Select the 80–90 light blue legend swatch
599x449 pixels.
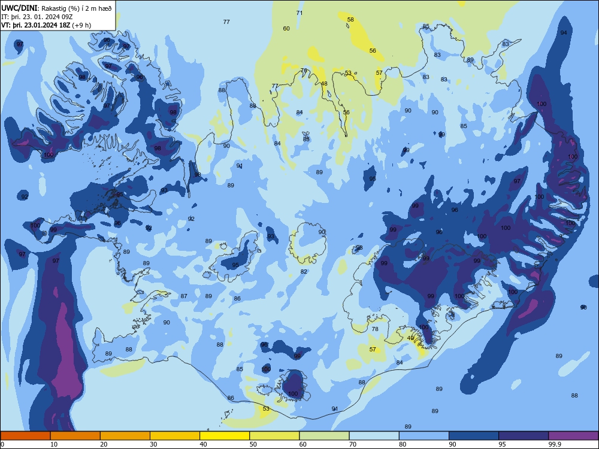424,436
